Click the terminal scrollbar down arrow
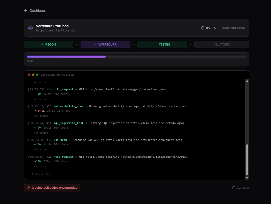The width and height of the screenshot is (271, 204). point(247,178)
